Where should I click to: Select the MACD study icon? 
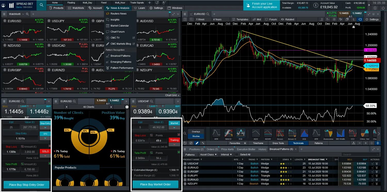(229, 134)
